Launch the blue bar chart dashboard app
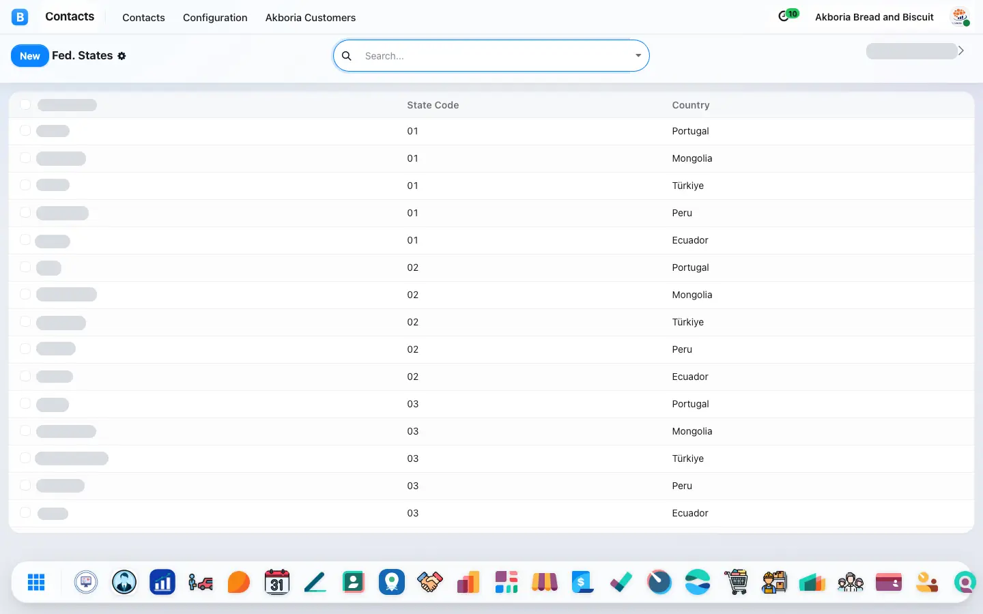 click(x=162, y=582)
